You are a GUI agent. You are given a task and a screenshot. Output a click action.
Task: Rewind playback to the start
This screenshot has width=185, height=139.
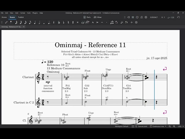pyautogui.click(x=128, y=17)
